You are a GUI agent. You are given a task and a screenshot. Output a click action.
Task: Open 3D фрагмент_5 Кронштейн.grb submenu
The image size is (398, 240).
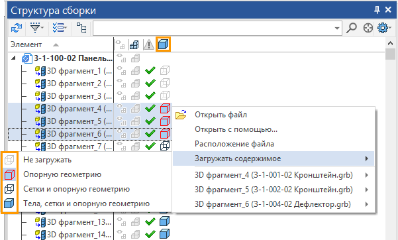(274, 190)
